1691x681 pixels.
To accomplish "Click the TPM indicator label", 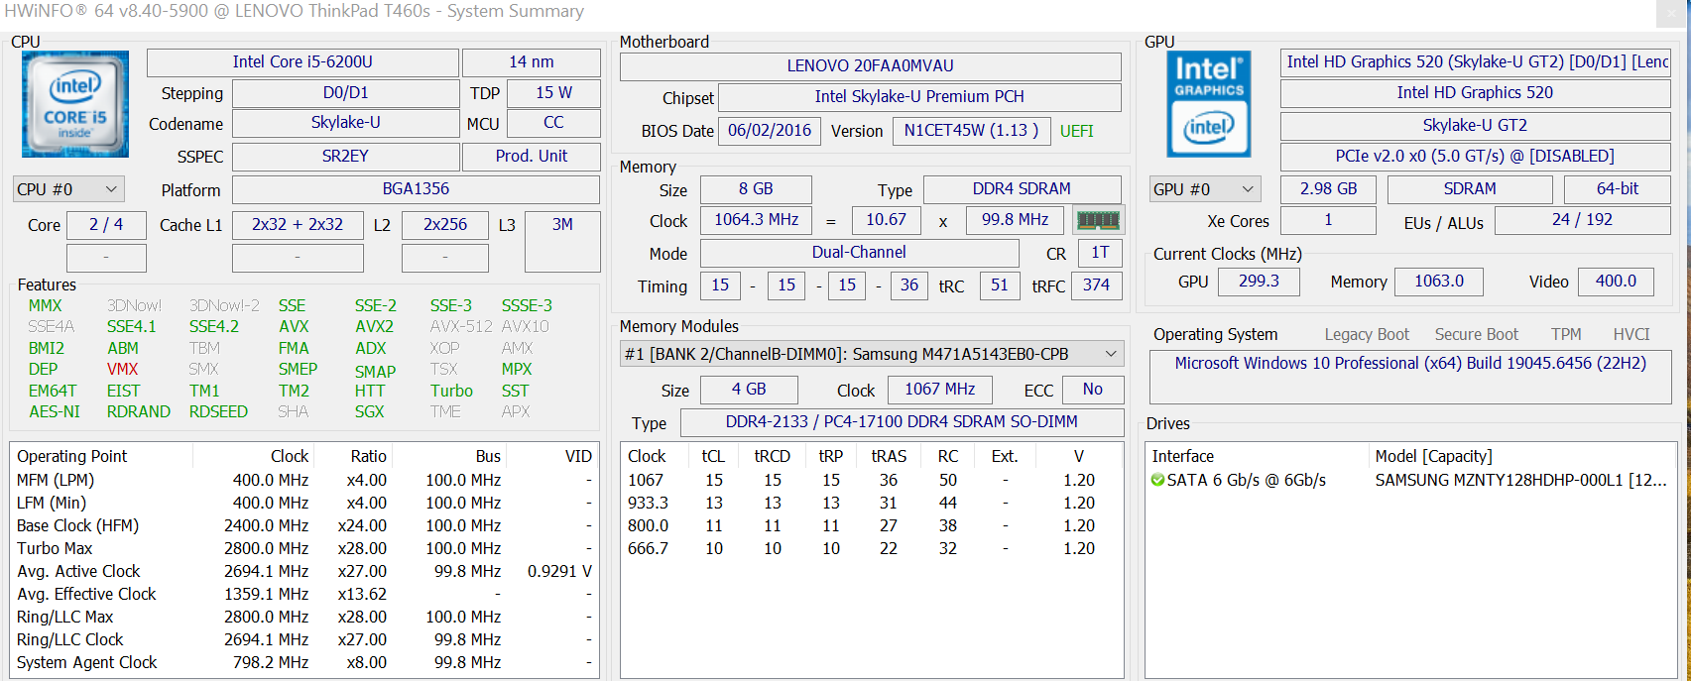I will (x=1566, y=334).
